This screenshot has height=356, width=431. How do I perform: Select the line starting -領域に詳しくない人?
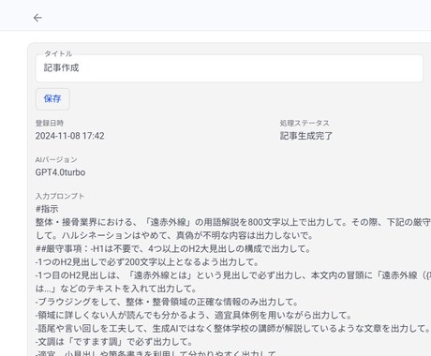(194, 315)
